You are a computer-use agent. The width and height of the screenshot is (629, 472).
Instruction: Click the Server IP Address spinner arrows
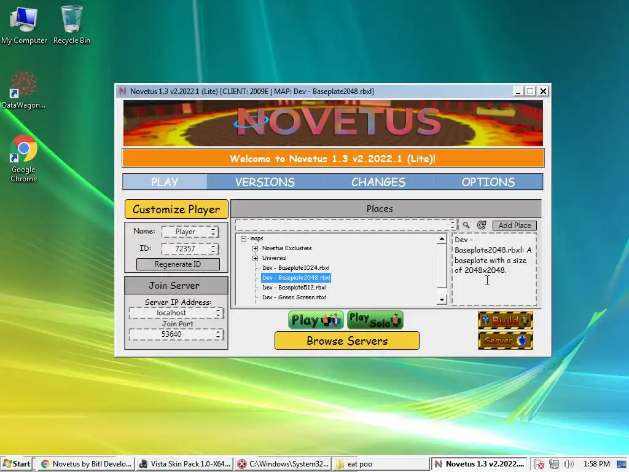point(219,313)
